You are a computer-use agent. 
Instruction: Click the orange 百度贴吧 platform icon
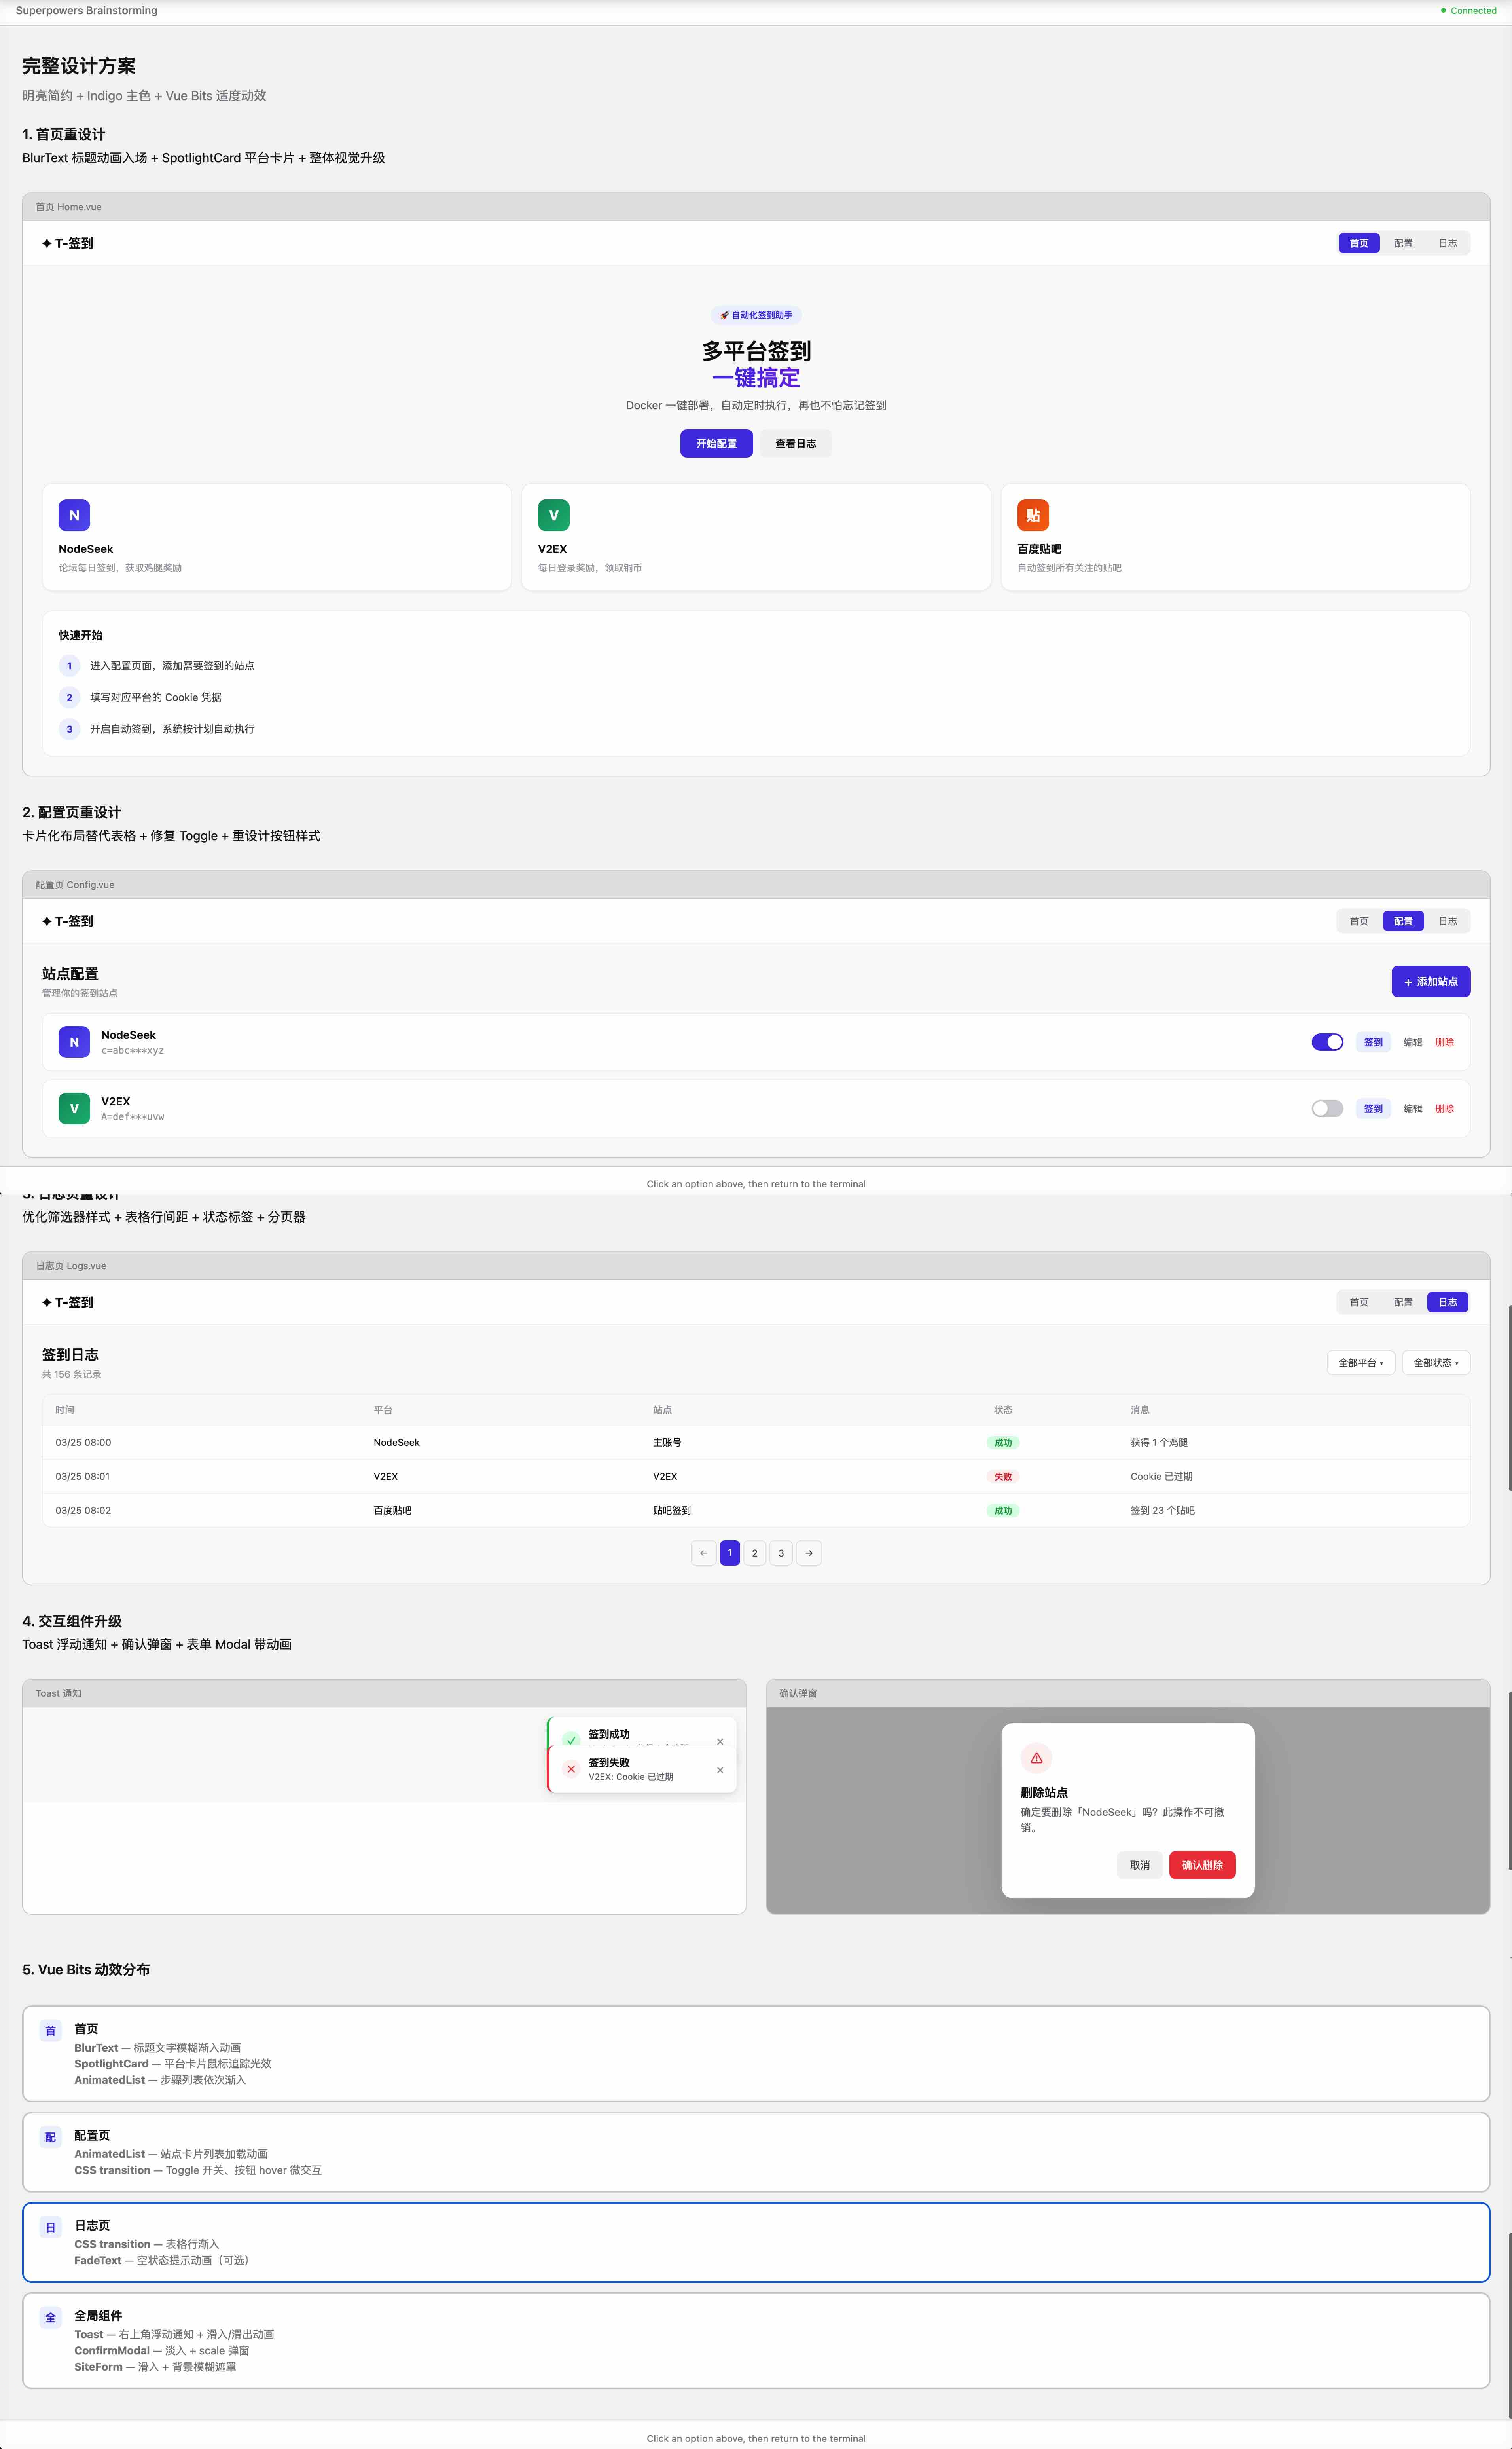pyautogui.click(x=1033, y=515)
